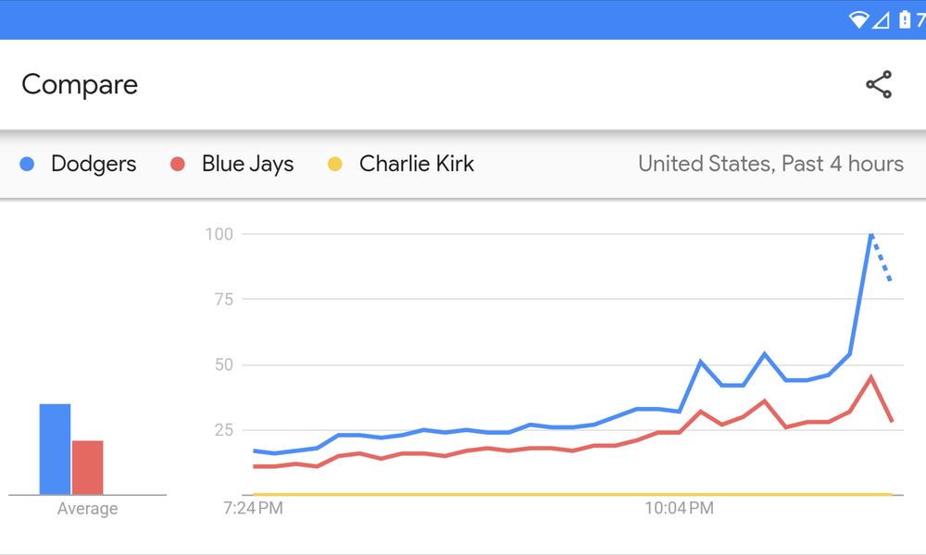Screen dimensions: 926x555
Task: Tap the 10:04 PM time axis label
Action: point(679,508)
